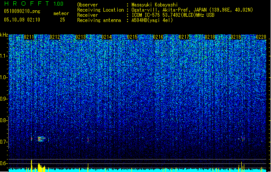Click the 0.8 kHz axis label
The height and width of the screenshot is (172, 271).
(x=4, y=120)
